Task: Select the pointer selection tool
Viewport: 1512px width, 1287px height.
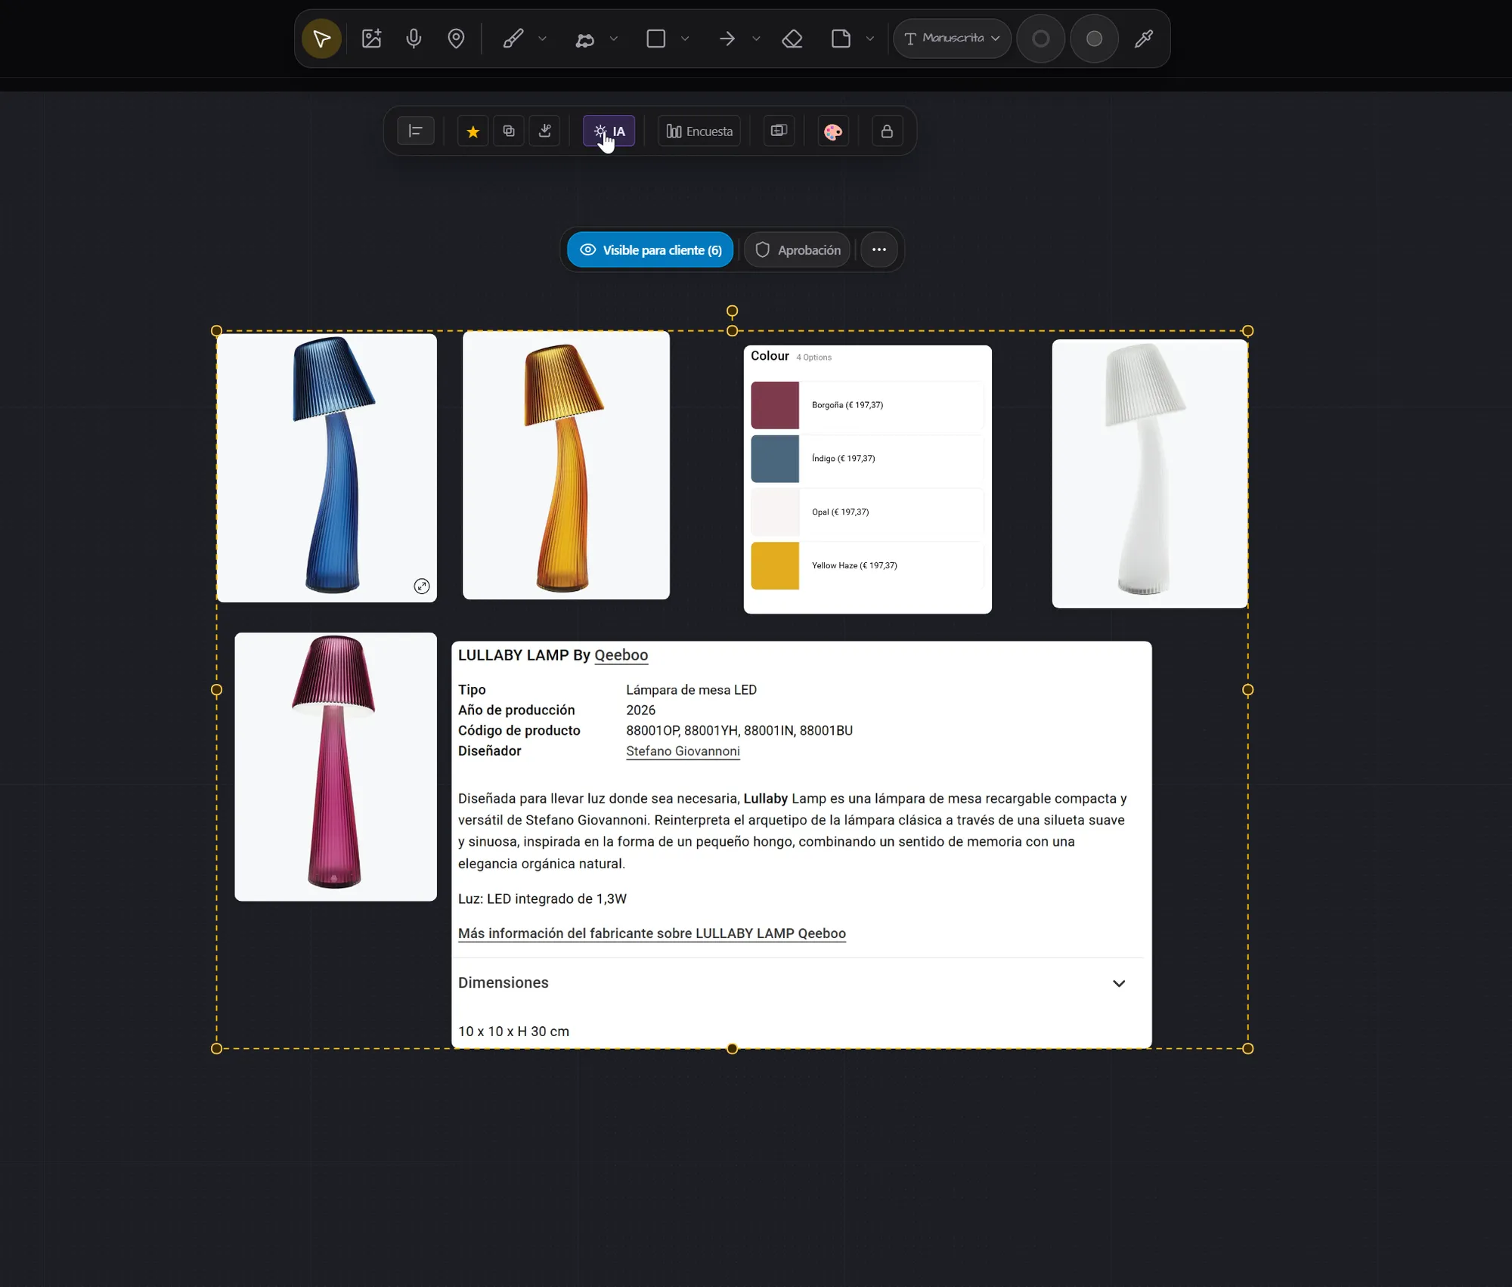Action: tap(321, 39)
